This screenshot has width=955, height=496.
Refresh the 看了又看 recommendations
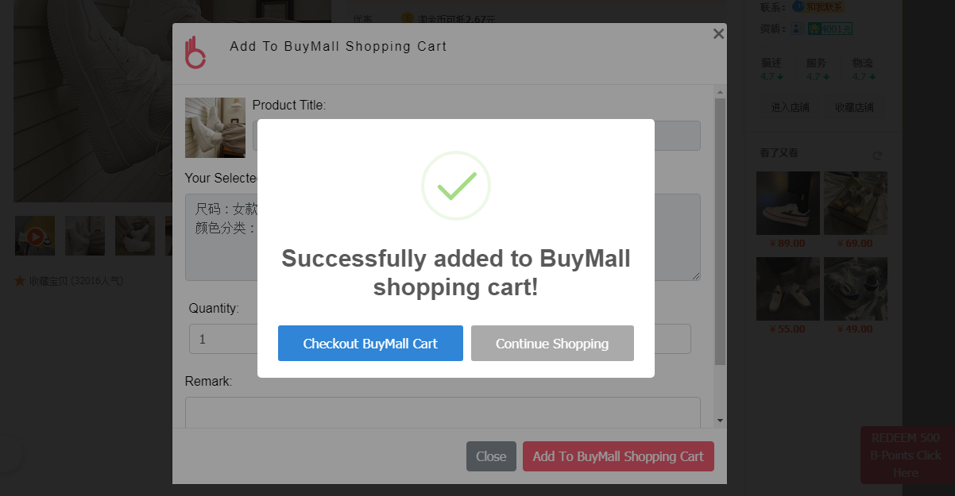877,156
